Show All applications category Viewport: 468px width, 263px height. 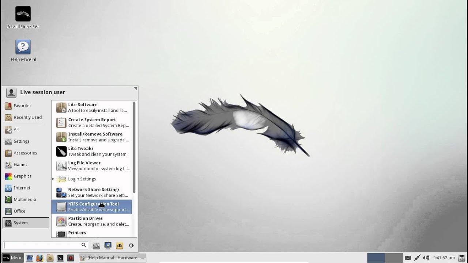tap(26, 129)
